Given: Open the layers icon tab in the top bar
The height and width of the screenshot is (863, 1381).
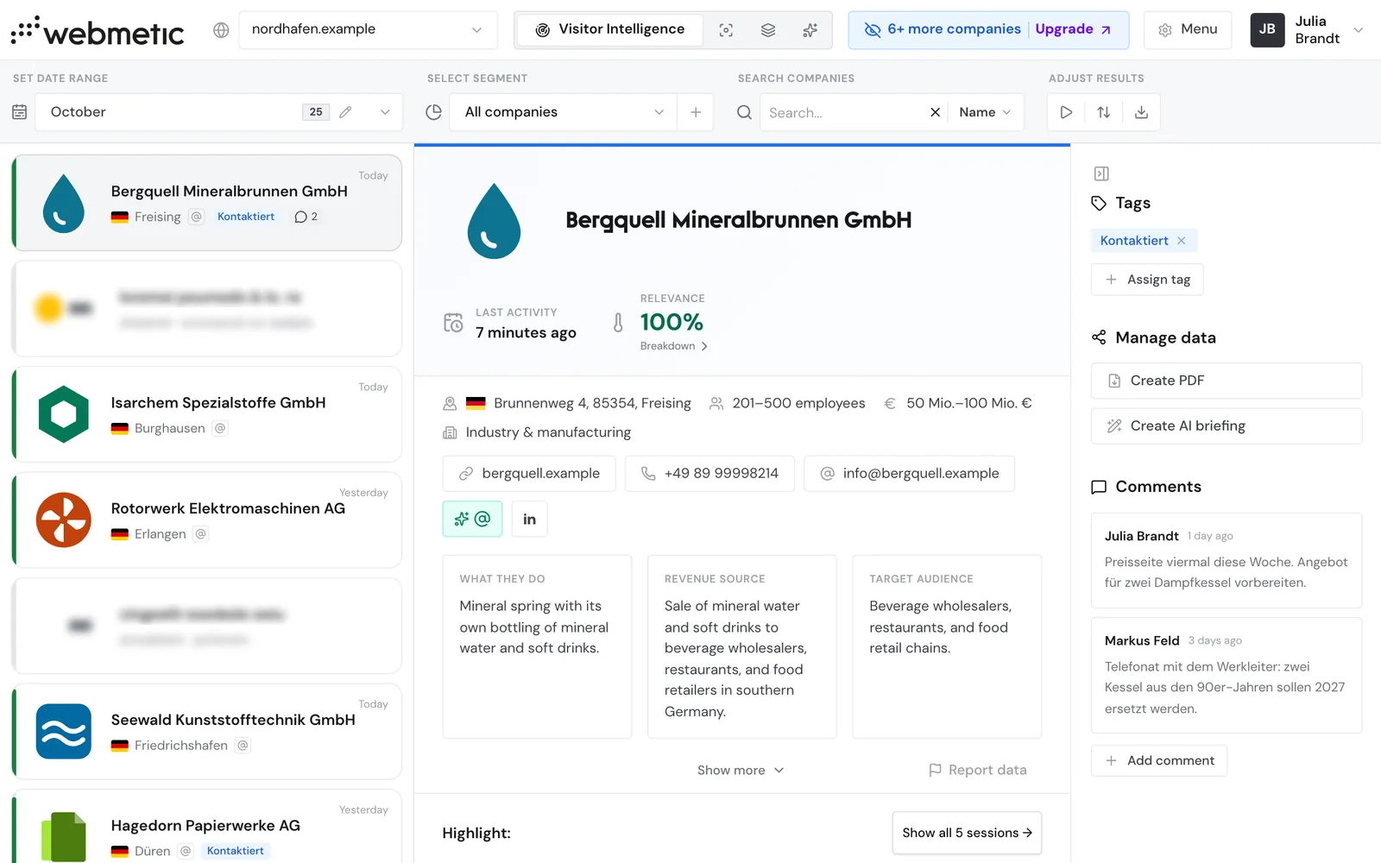Looking at the screenshot, I should pos(767,30).
